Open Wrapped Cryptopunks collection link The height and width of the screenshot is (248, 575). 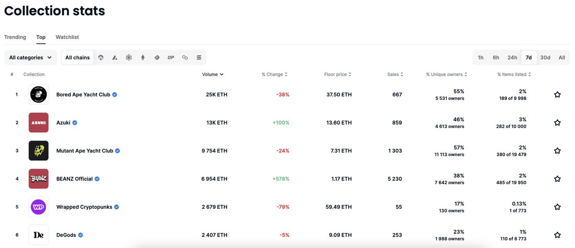(x=84, y=207)
